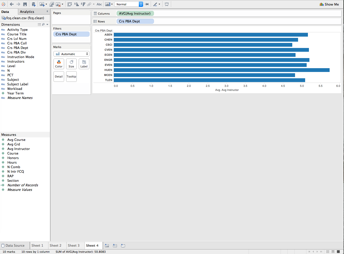This screenshot has height=254, width=344.
Task: Add a new story tab icon
Action: tap(123, 245)
